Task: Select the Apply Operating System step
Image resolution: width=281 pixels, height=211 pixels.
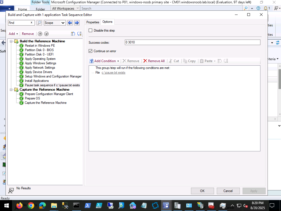Action: point(40,59)
